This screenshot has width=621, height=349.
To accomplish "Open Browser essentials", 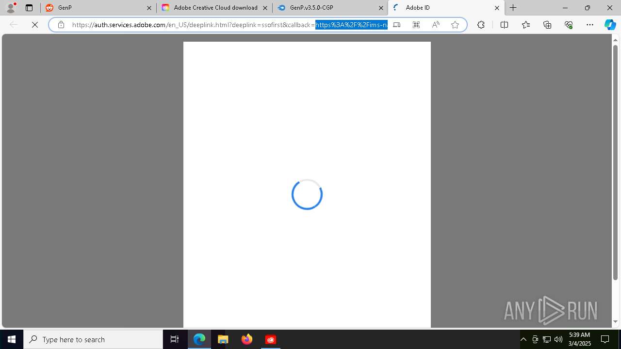I will tap(569, 25).
